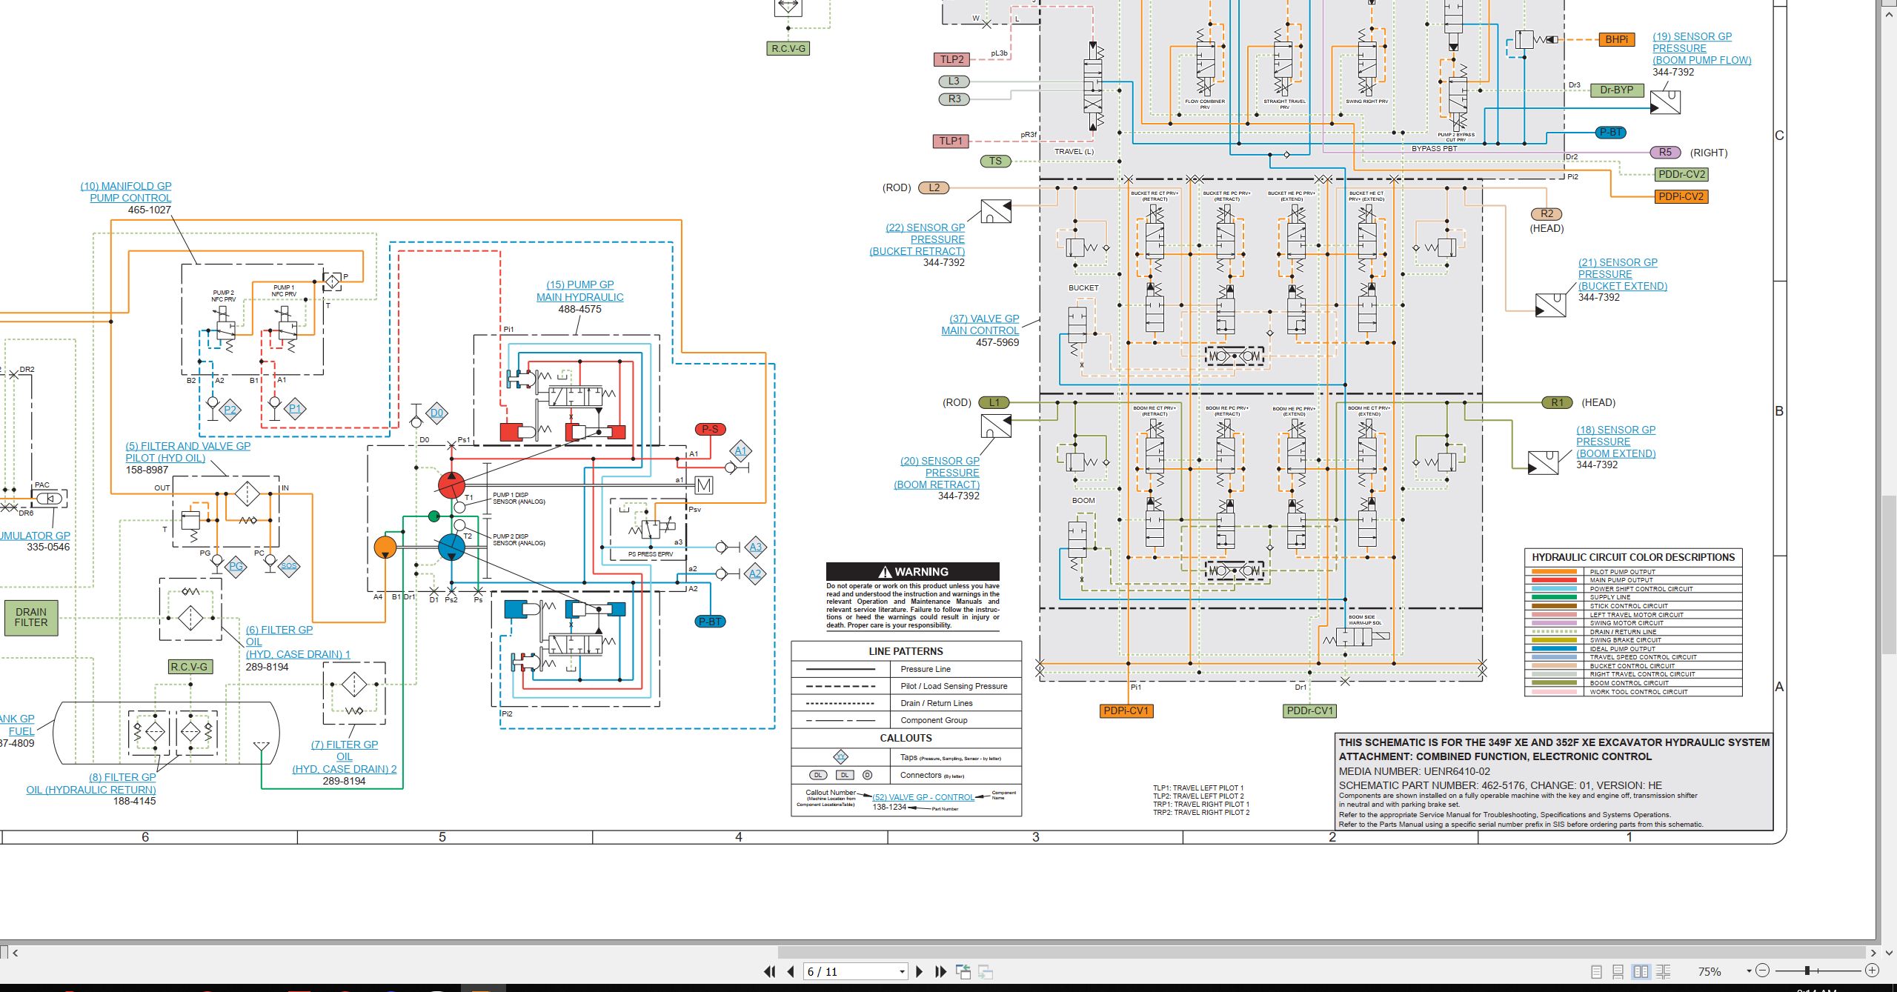1897x992 pixels.
Task: Click the D0 tap diamond
Action: click(x=436, y=413)
